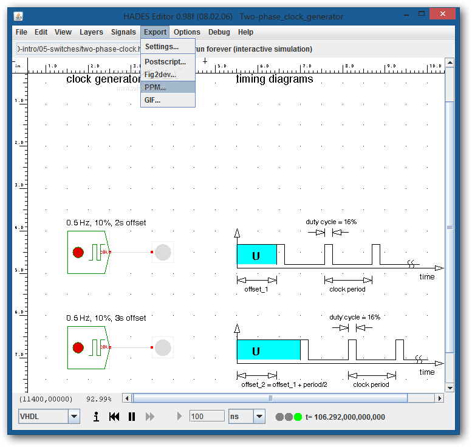
Task: Click the simulation step time field
Action: 207,416
